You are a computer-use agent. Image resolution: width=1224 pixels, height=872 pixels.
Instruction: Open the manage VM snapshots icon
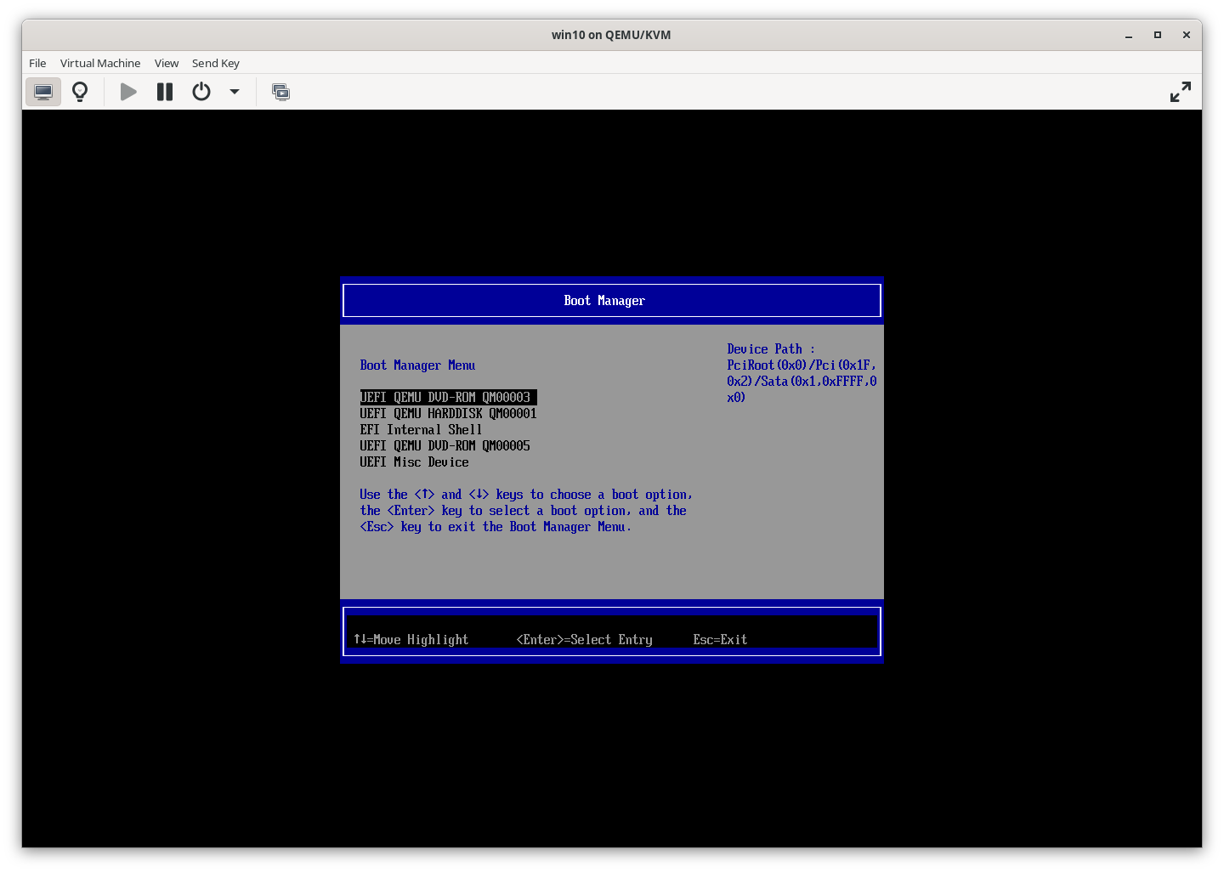[280, 92]
